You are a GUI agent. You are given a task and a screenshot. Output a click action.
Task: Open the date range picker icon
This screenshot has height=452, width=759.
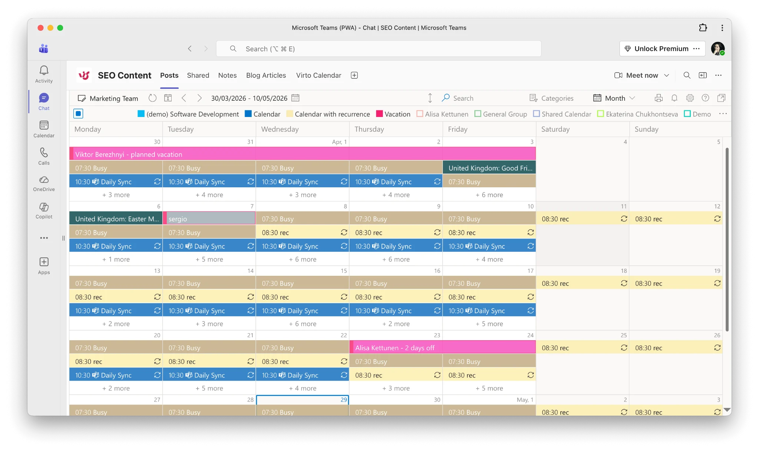295,98
